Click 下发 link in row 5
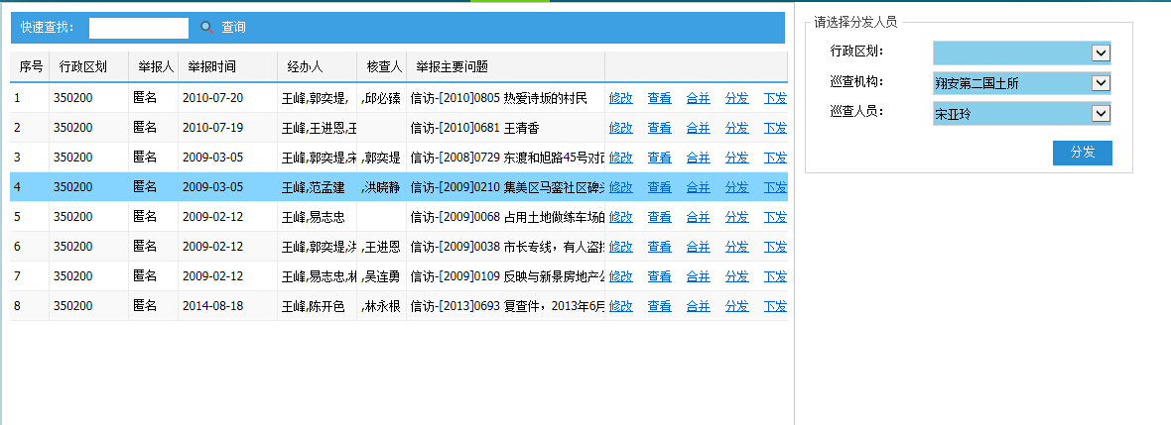Screen dimensions: 1171x425 click(775, 217)
